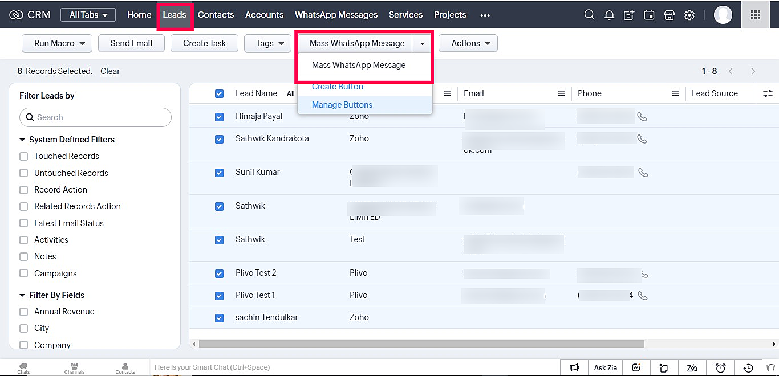
Task: Enable the Touched Records filter
Action: (24, 156)
